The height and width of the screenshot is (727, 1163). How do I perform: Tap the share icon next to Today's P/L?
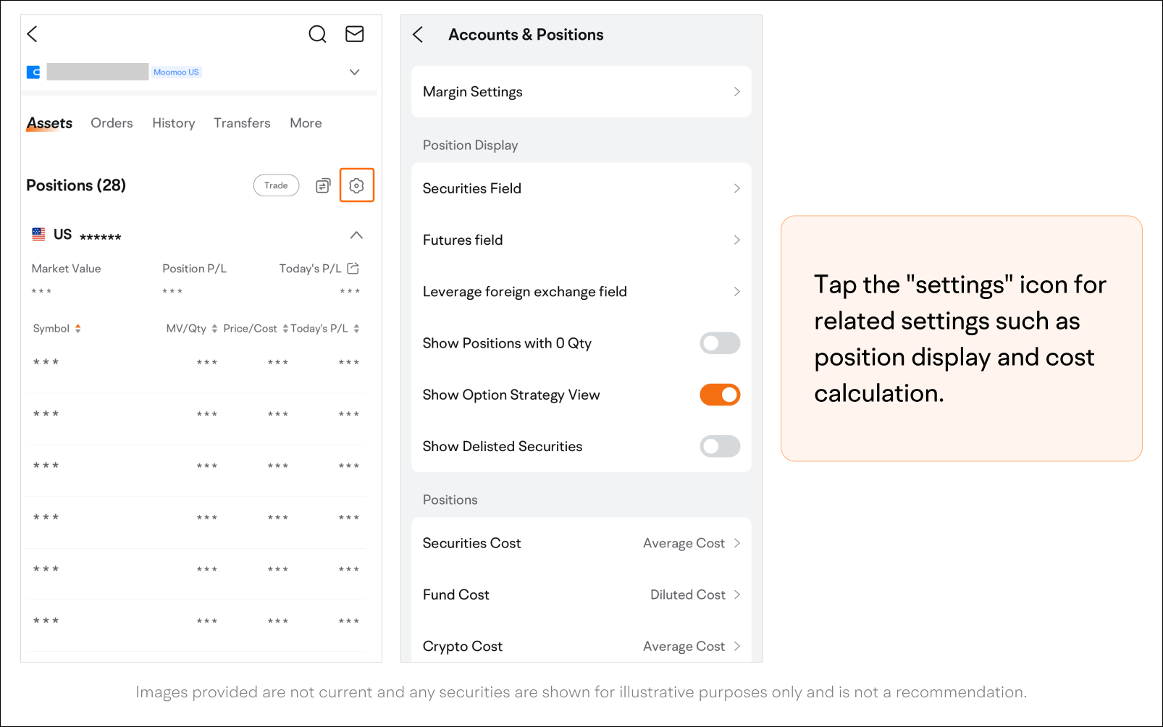click(x=353, y=268)
